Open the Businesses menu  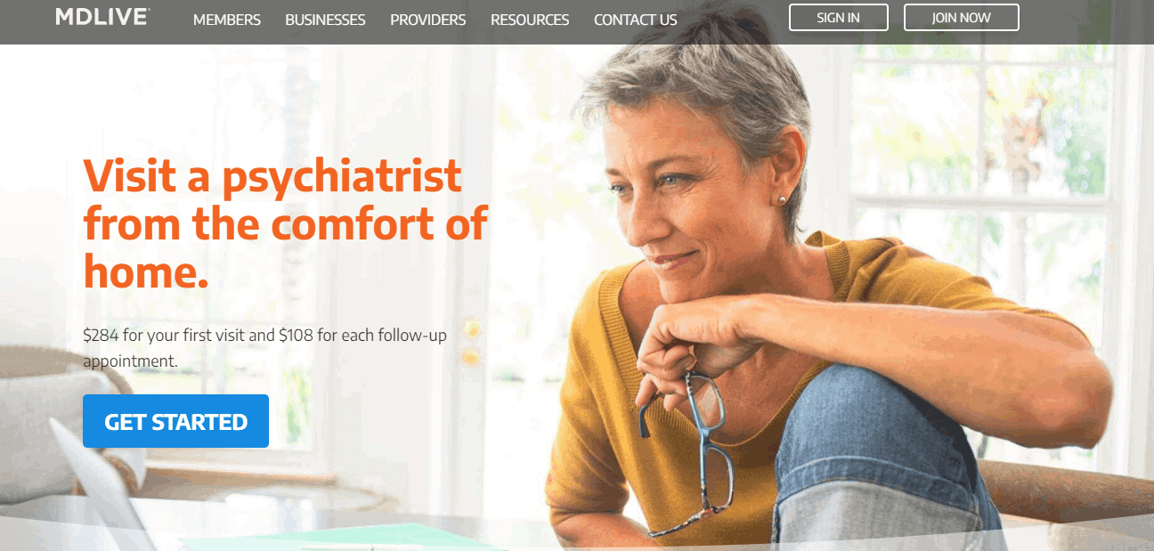pyautogui.click(x=325, y=20)
